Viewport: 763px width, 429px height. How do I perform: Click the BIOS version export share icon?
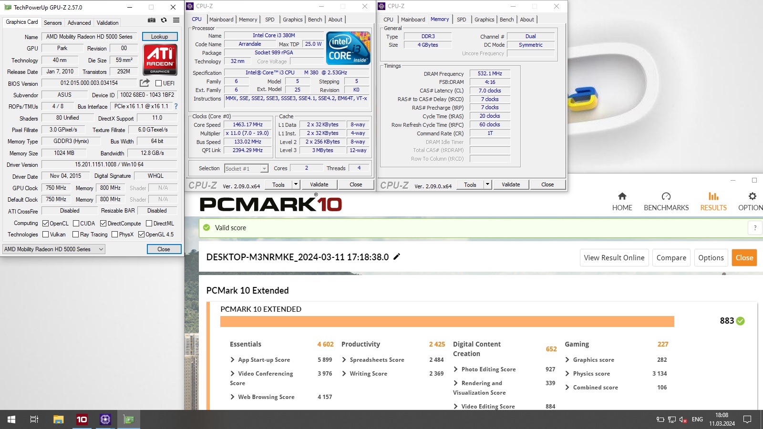tap(144, 83)
